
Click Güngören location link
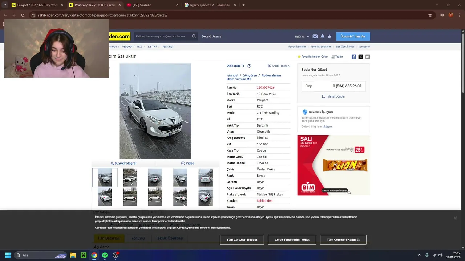[250, 75]
